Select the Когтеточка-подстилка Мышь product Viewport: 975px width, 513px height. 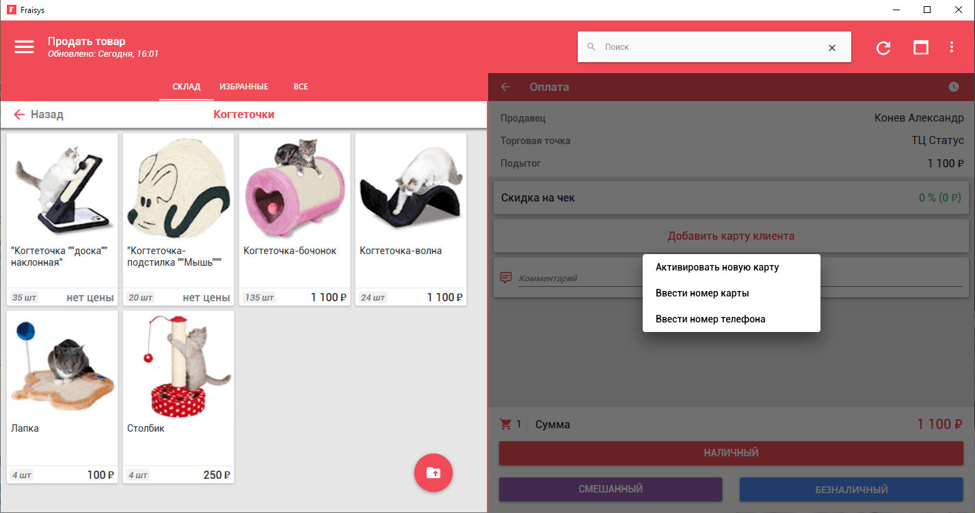(x=178, y=219)
